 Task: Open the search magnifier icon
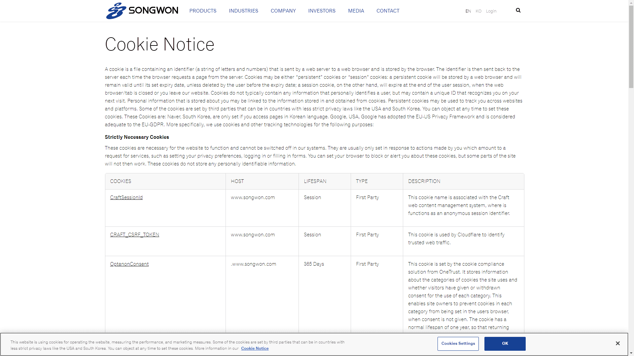[x=518, y=11]
